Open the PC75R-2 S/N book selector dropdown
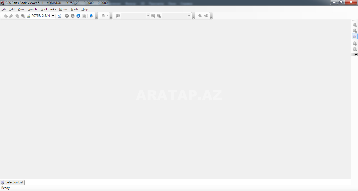 tap(53, 16)
